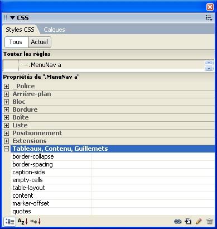Screen dimensions: 217x229
Task: Select the content property
Action: pos(23,195)
